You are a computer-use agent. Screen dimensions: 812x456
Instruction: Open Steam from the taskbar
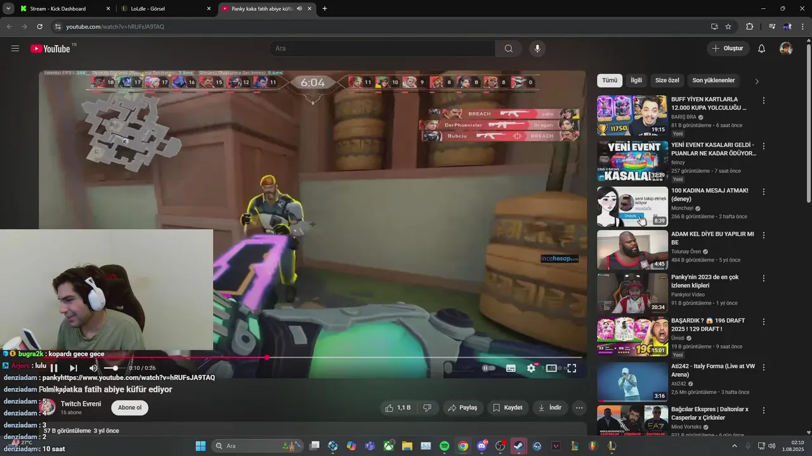click(519, 446)
